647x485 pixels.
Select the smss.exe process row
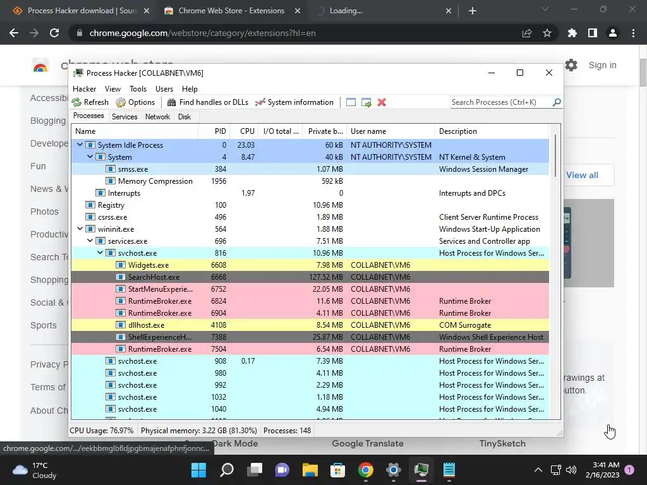click(310, 169)
